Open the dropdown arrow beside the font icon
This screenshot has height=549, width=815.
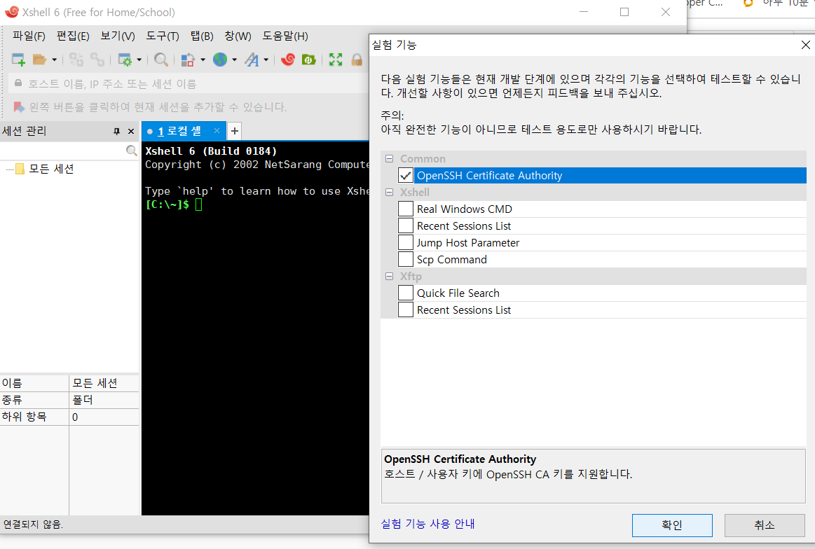point(266,60)
